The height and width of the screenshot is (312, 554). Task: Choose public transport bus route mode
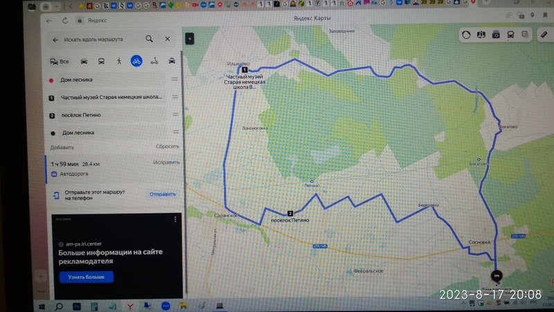point(102,61)
